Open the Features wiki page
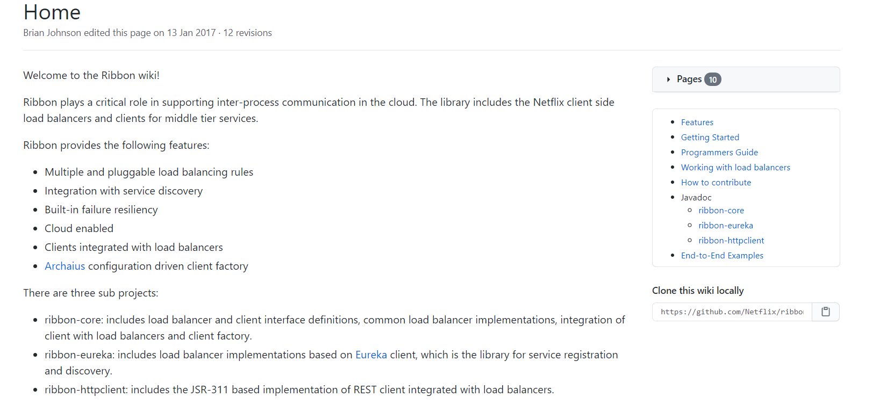This screenshot has height=404, width=887. (x=697, y=122)
